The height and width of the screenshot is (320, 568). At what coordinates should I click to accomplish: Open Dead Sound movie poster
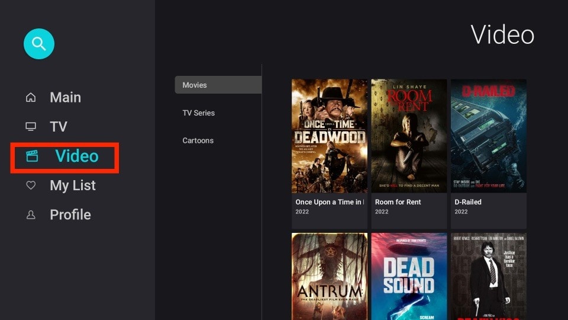pyautogui.click(x=409, y=277)
